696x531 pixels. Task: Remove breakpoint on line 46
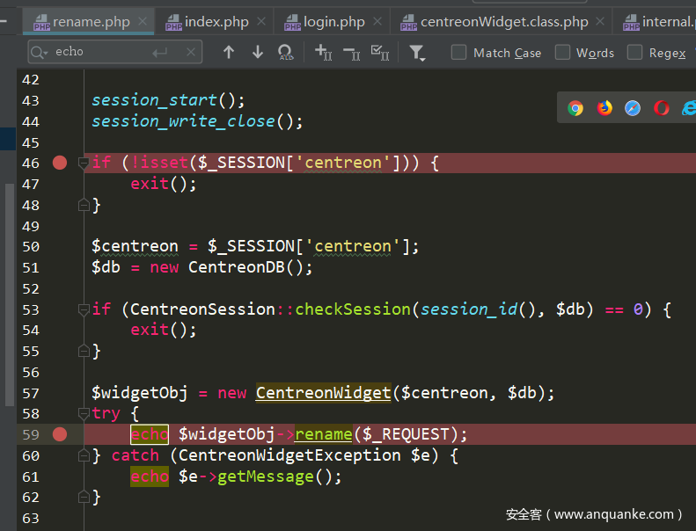pos(59,163)
